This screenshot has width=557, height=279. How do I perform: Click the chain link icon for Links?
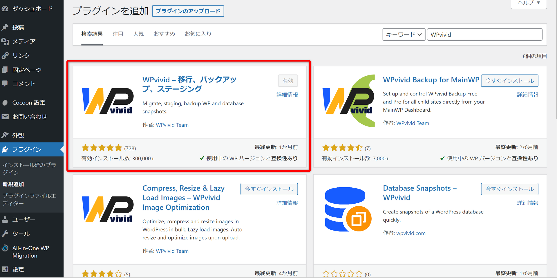(x=5, y=55)
